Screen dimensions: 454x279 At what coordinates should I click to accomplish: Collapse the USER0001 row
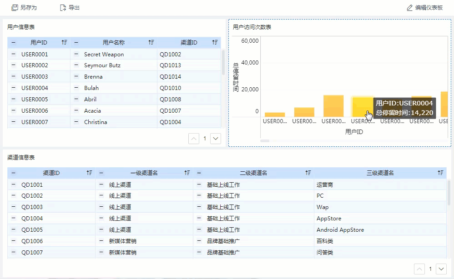13,54
